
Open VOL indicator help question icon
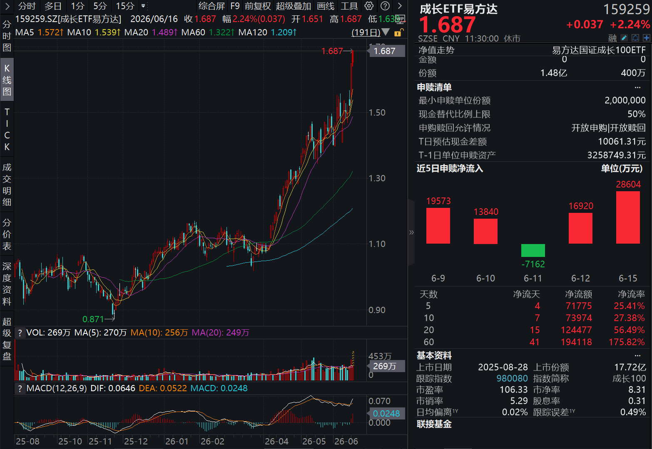click(x=20, y=333)
